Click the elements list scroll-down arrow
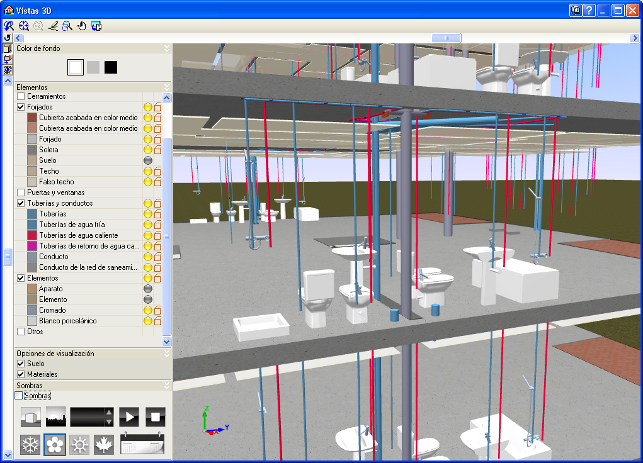The height and width of the screenshot is (463, 643). click(166, 342)
